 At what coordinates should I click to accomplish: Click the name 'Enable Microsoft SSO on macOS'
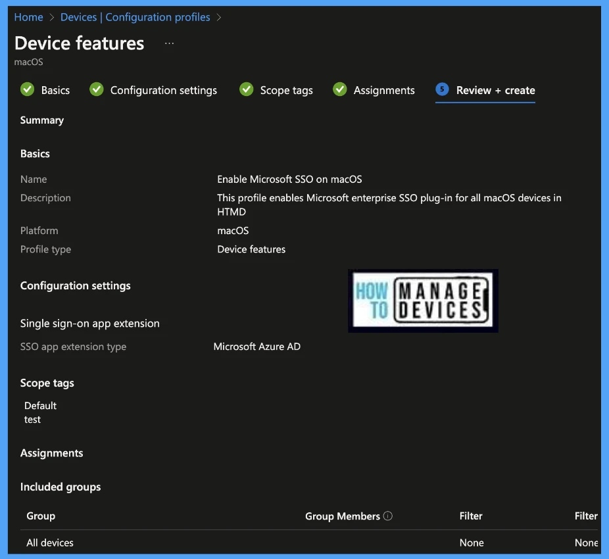[x=289, y=179]
